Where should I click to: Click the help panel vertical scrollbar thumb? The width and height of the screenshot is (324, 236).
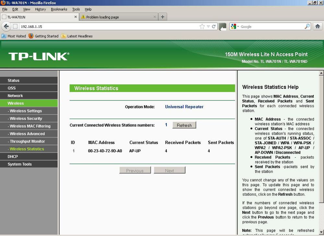321,139
